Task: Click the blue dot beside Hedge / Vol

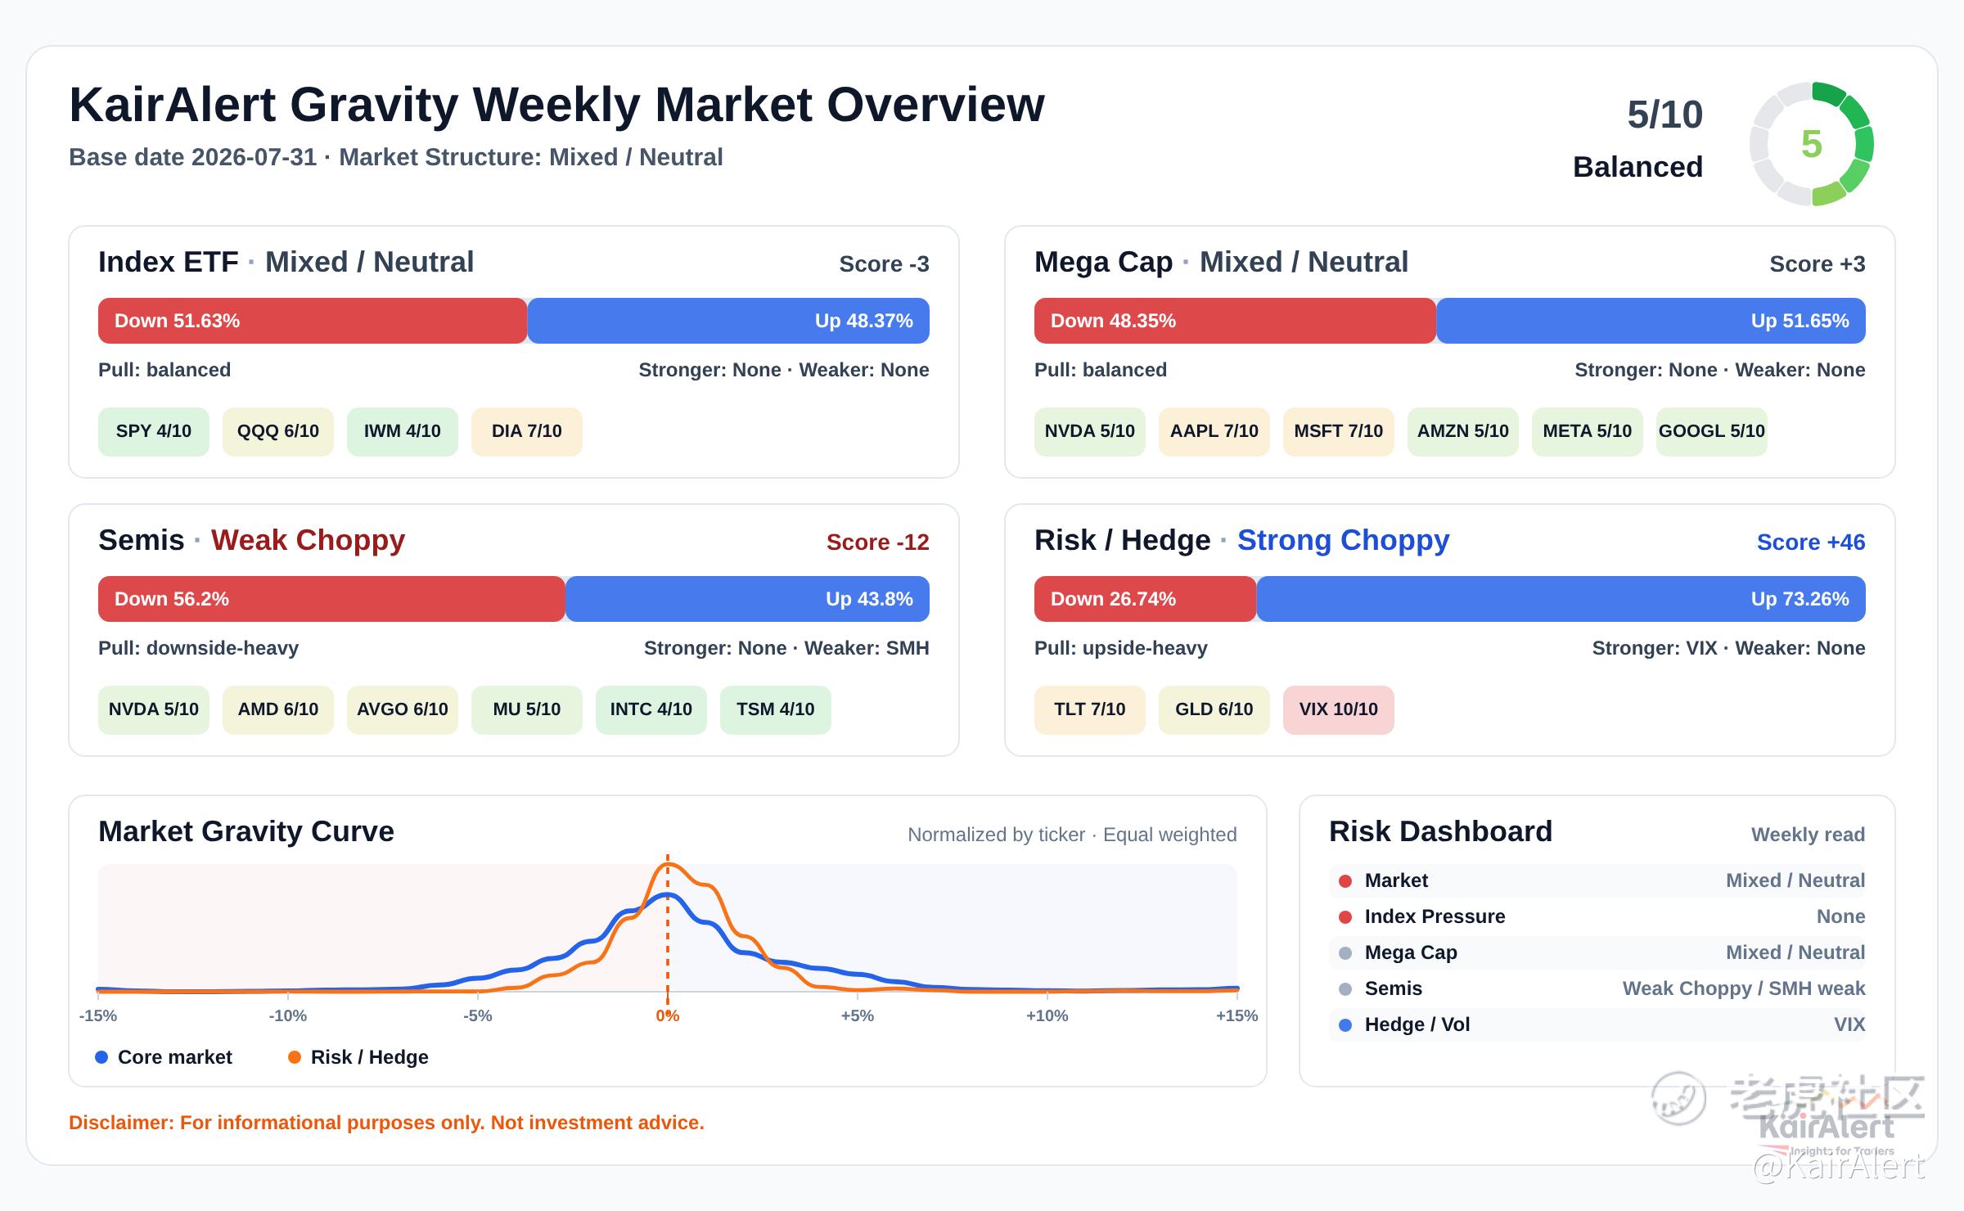Action: click(x=1345, y=1025)
